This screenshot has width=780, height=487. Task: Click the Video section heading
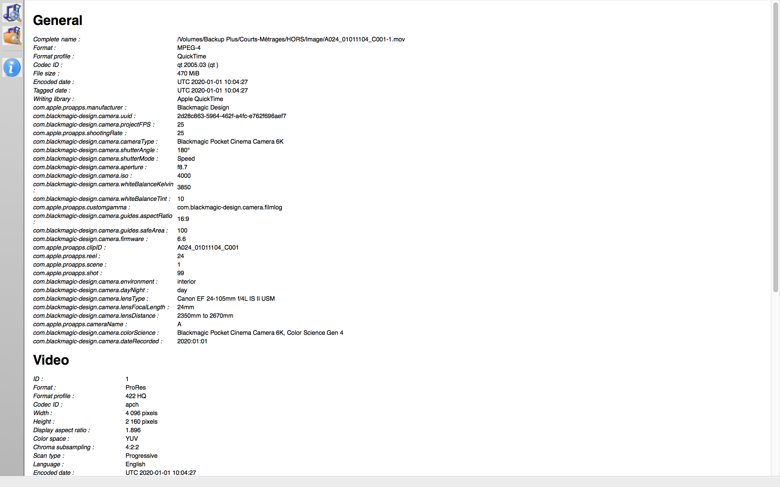pos(51,360)
